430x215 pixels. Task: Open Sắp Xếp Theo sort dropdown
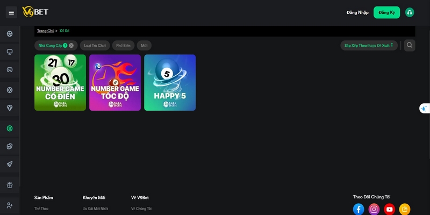tap(369, 46)
